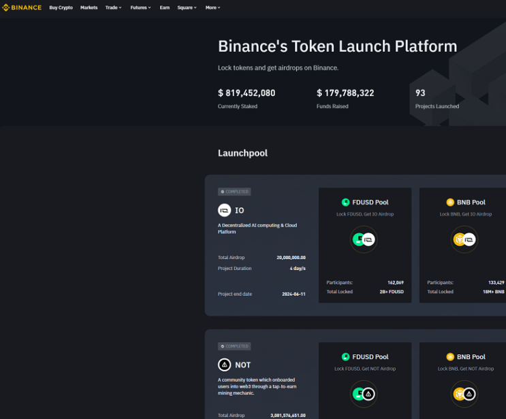Click the Currently Staked label

point(238,106)
